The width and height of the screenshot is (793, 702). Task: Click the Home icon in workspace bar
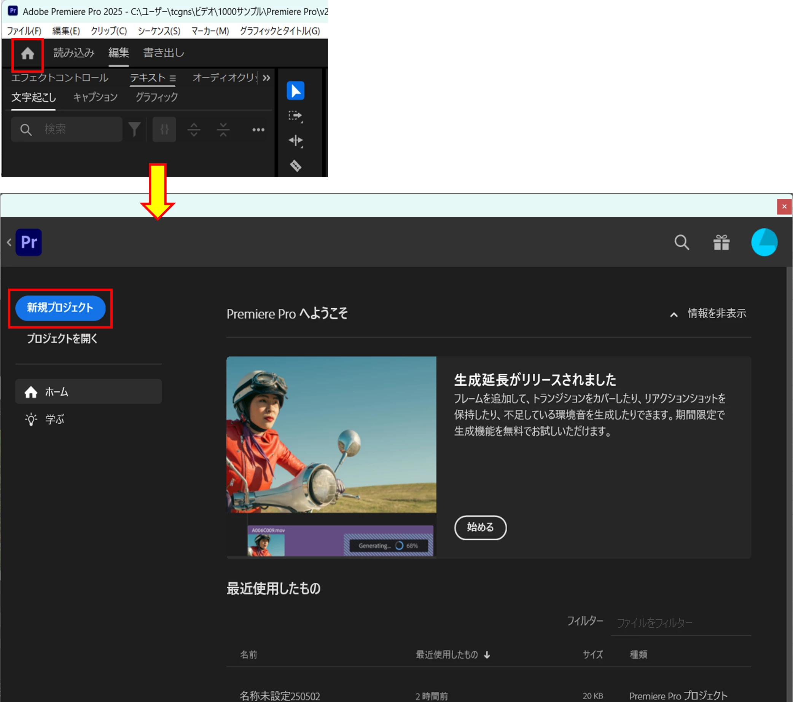point(27,53)
